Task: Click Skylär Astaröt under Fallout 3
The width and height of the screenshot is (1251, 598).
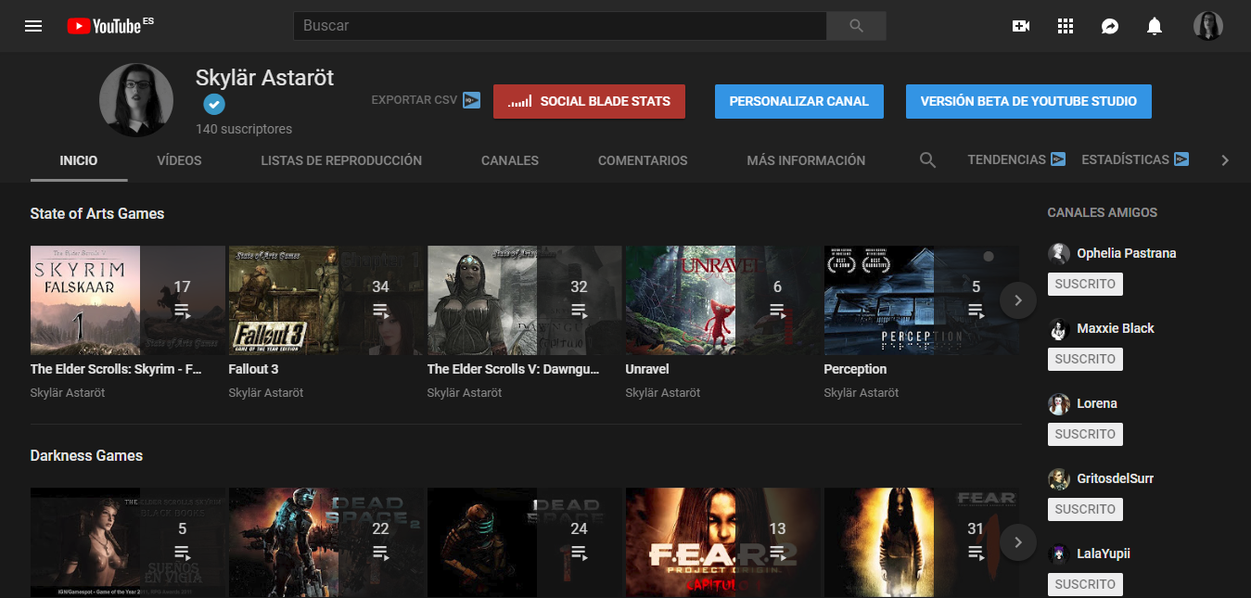Action: click(x=266, y=393)
